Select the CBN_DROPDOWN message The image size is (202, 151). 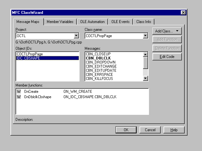click(101, 62)
